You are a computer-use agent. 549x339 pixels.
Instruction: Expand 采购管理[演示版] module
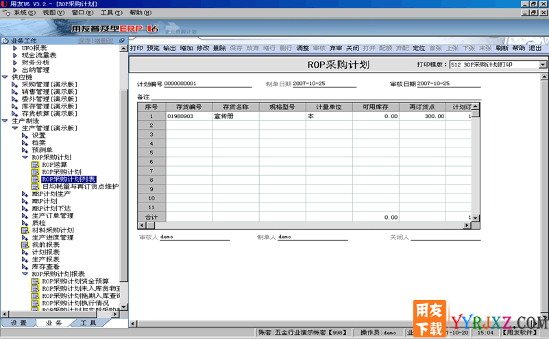click(x=14, y=84)
